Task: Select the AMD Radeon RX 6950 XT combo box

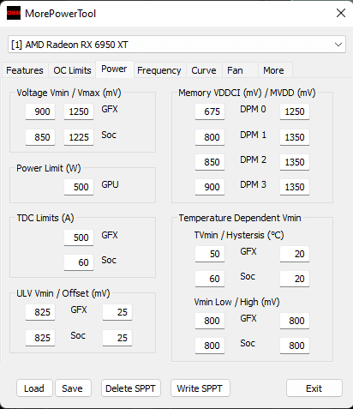Action: (176, 45)
